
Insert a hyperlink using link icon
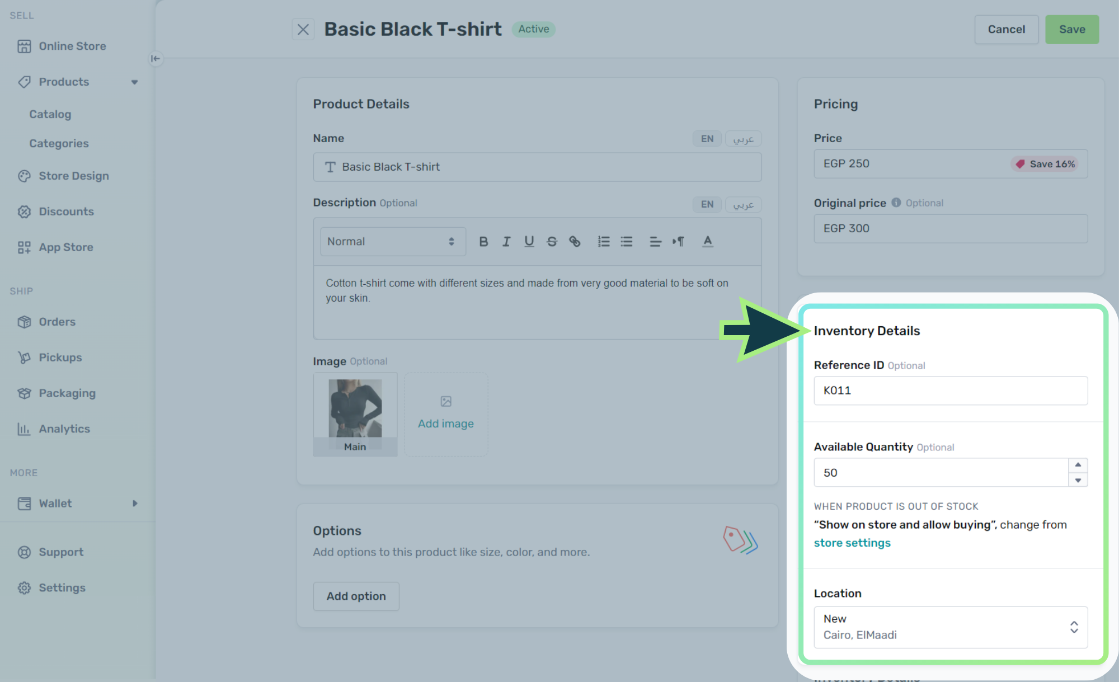click(575, 242)
